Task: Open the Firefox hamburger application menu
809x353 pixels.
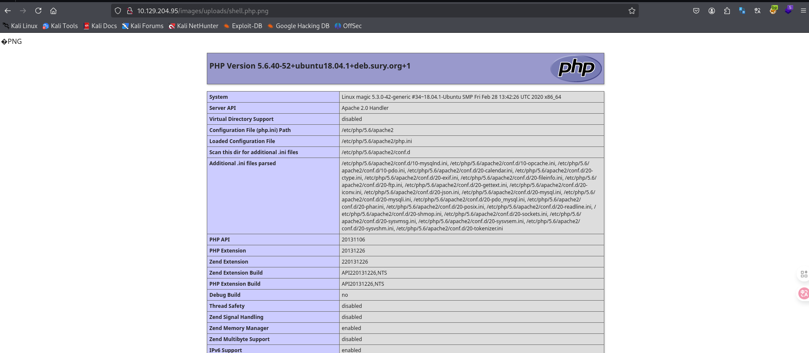Action: 803,11
